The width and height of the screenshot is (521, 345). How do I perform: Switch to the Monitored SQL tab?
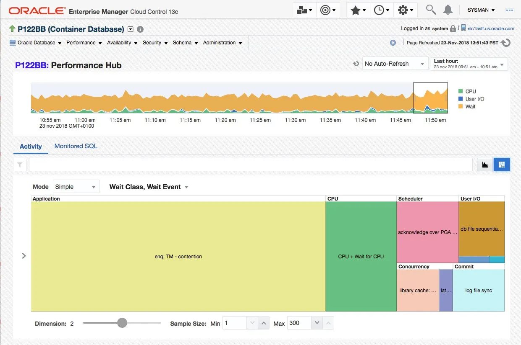[x=76, y=146]
